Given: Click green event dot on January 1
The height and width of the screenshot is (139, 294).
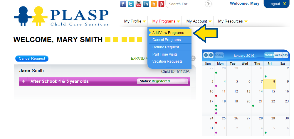Looking at the screenshot, I should [x=266, y=76].
